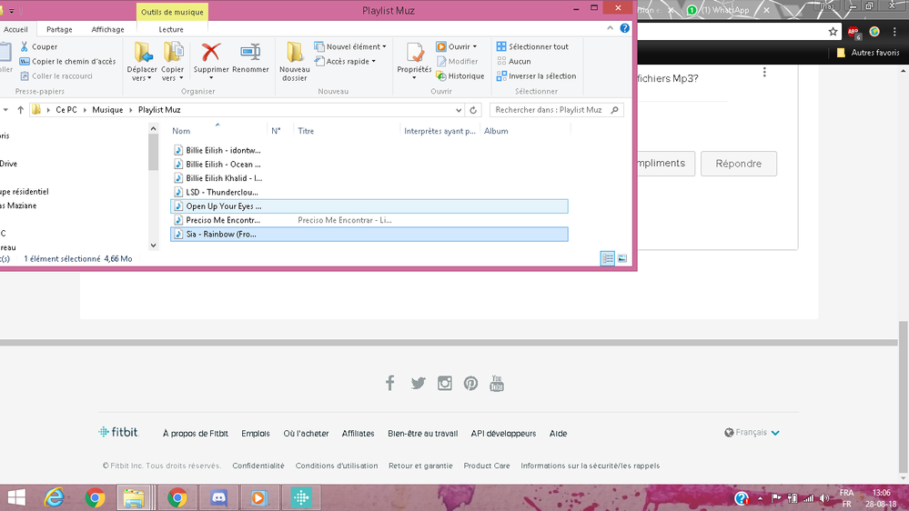Image resolution: width=909 pixels, height=511 pixels.
Task: Refresh the Playlist Muz folder
Action: click(x=473, y=110)
